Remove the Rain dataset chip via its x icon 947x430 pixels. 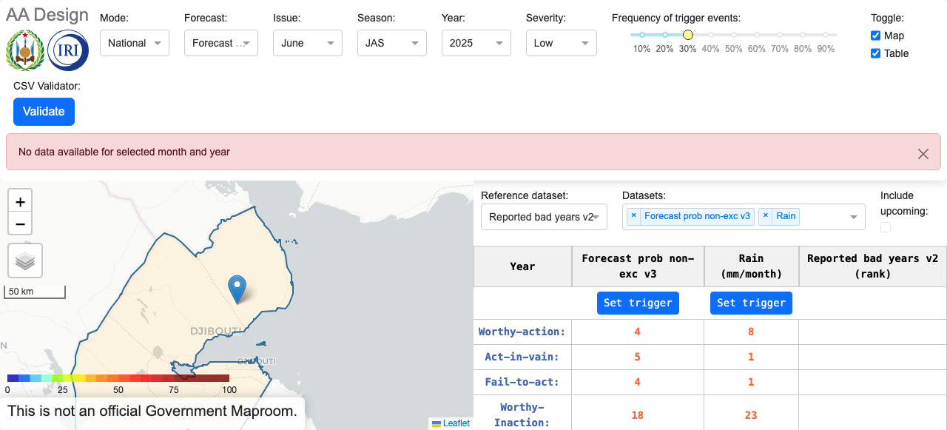[766, 216]
